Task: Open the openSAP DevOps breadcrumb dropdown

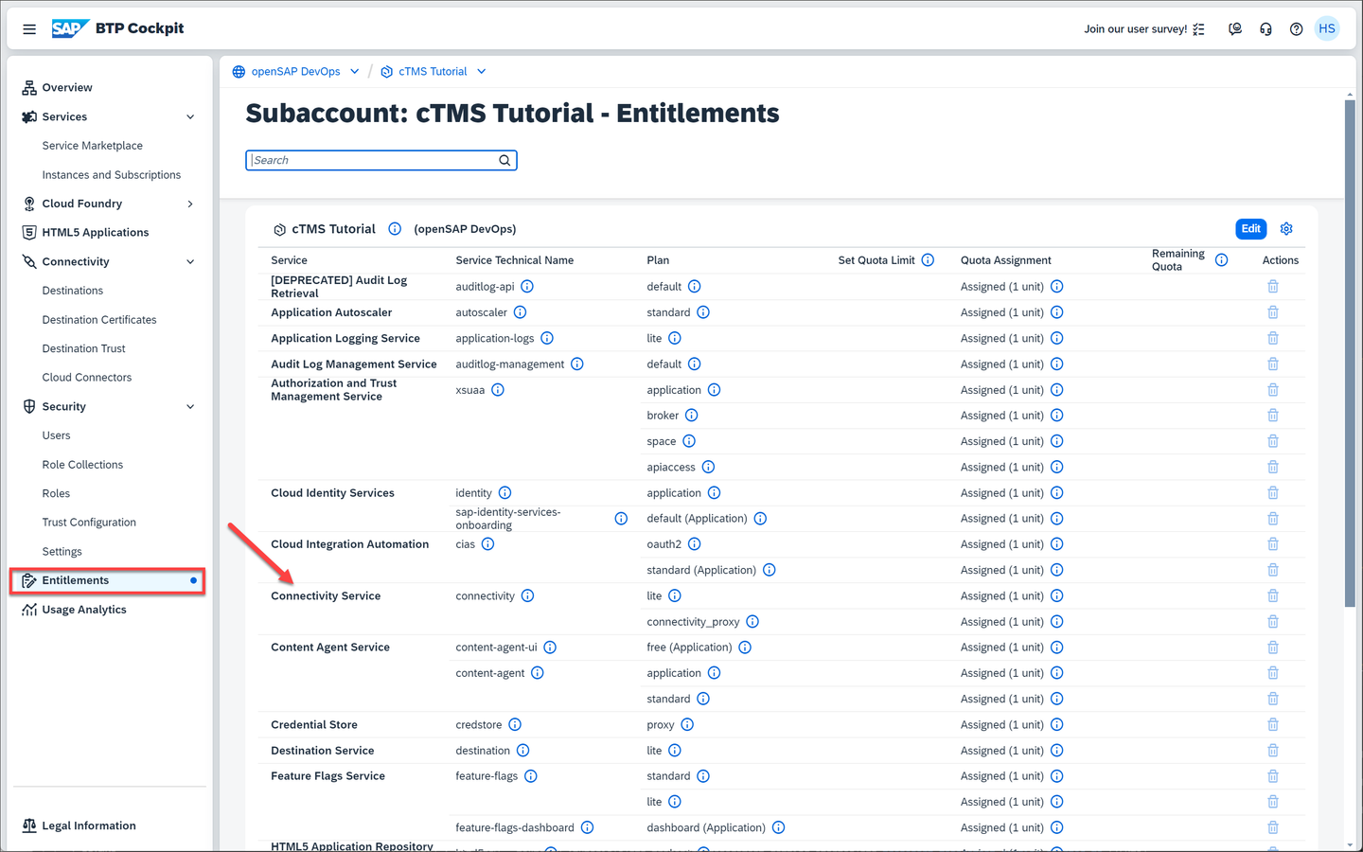Action: pos(354,72)
